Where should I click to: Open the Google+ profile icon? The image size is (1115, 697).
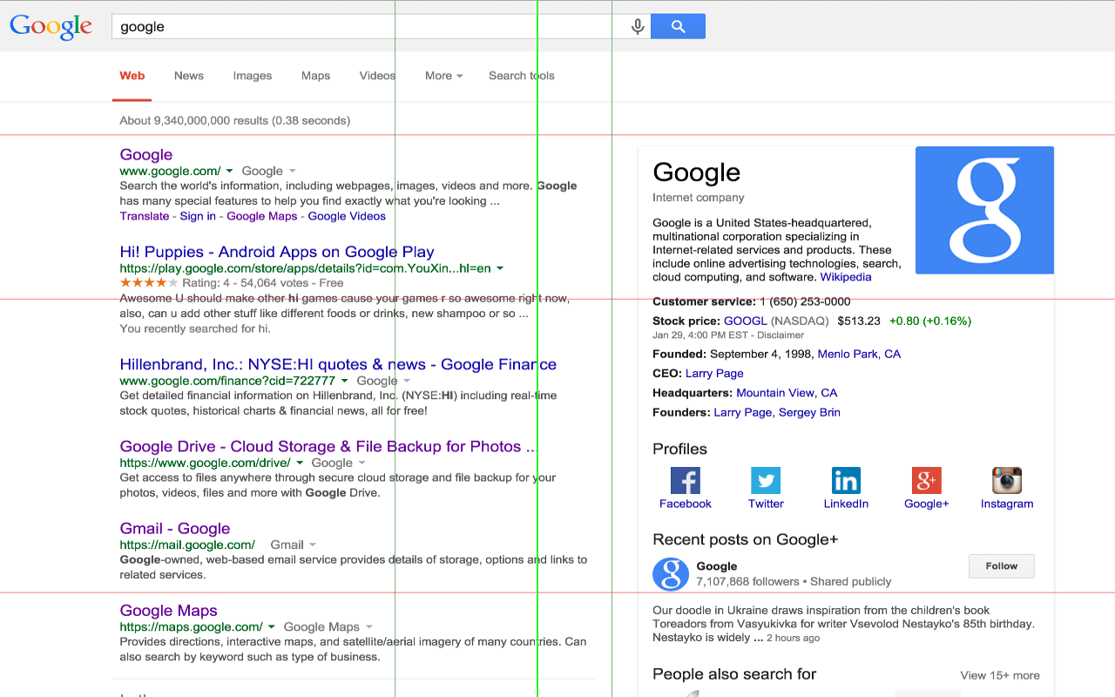pos(926,480)
